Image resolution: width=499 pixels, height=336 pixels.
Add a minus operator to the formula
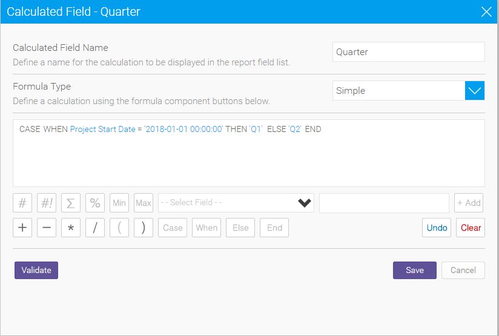point(47,228)
